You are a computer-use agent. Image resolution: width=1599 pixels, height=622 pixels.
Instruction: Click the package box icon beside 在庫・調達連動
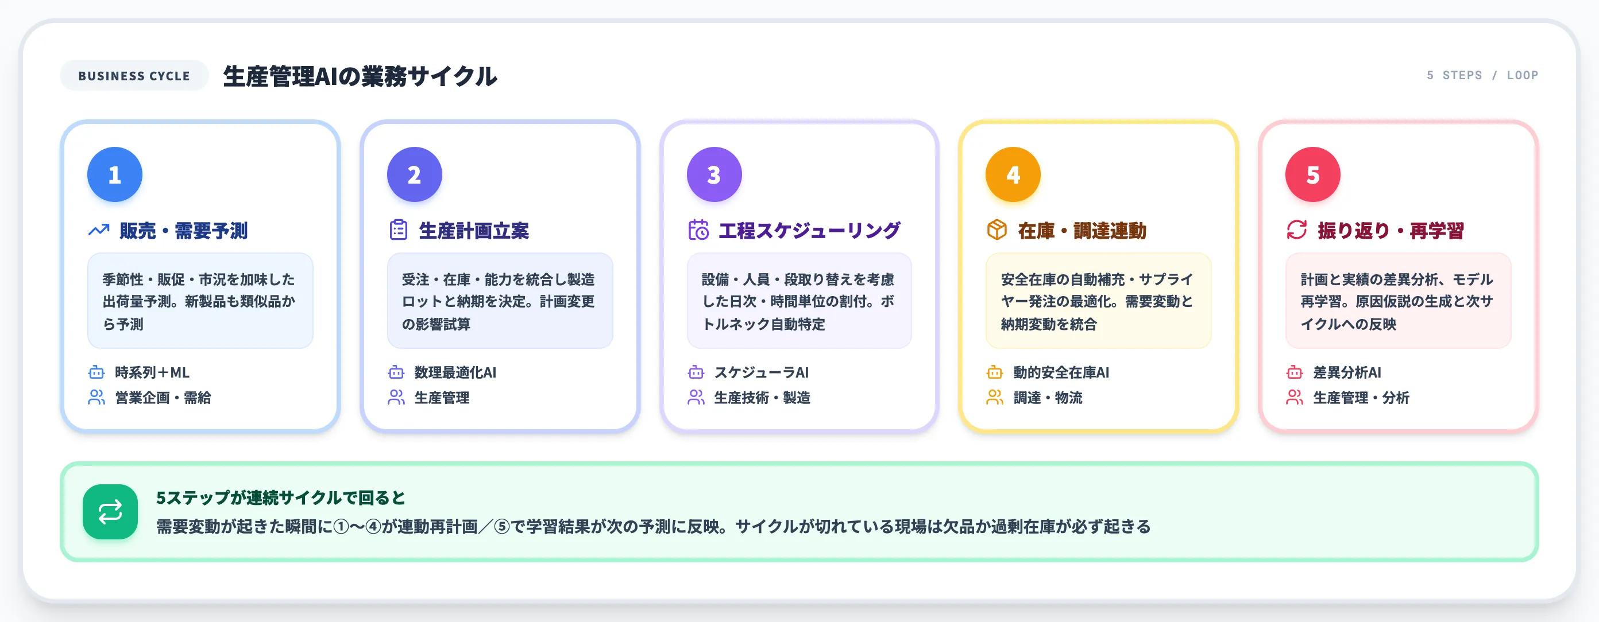coord(997,230)
